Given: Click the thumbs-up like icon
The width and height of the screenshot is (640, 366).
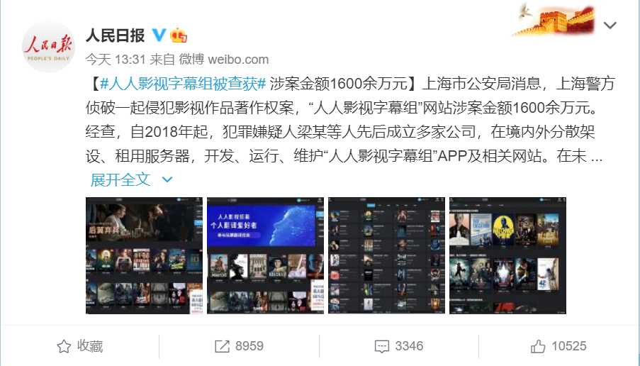Looking at the screenshot, I should pyautogui.click(x=538, y=346).
